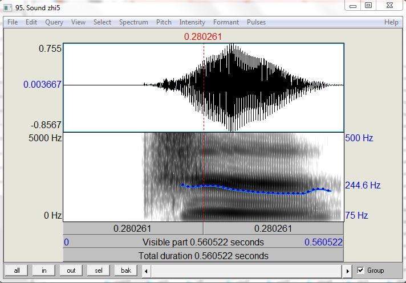Click the Praat window icon in title bar
The height and width of the screenshot is (283, 406).
point(7,7)
